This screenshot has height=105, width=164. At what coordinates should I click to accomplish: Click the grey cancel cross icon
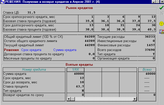(x=161, y=13)
